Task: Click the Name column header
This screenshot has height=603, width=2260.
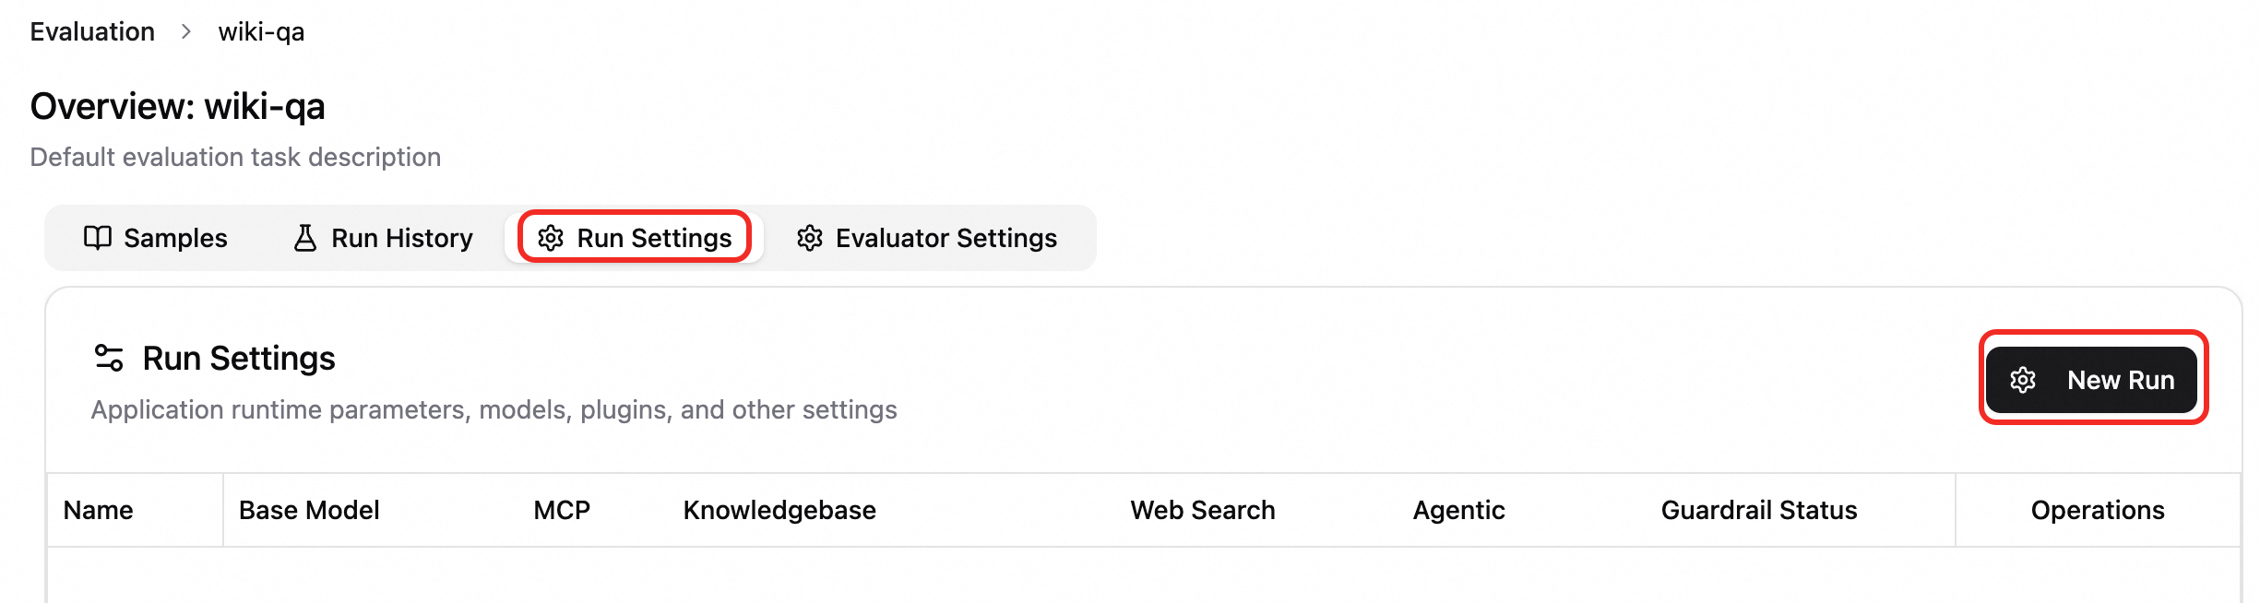Action: (99, 510)
